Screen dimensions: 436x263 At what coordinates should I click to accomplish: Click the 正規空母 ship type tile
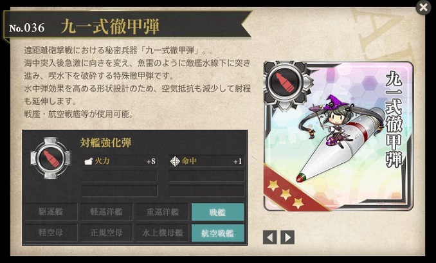(107, 233)
